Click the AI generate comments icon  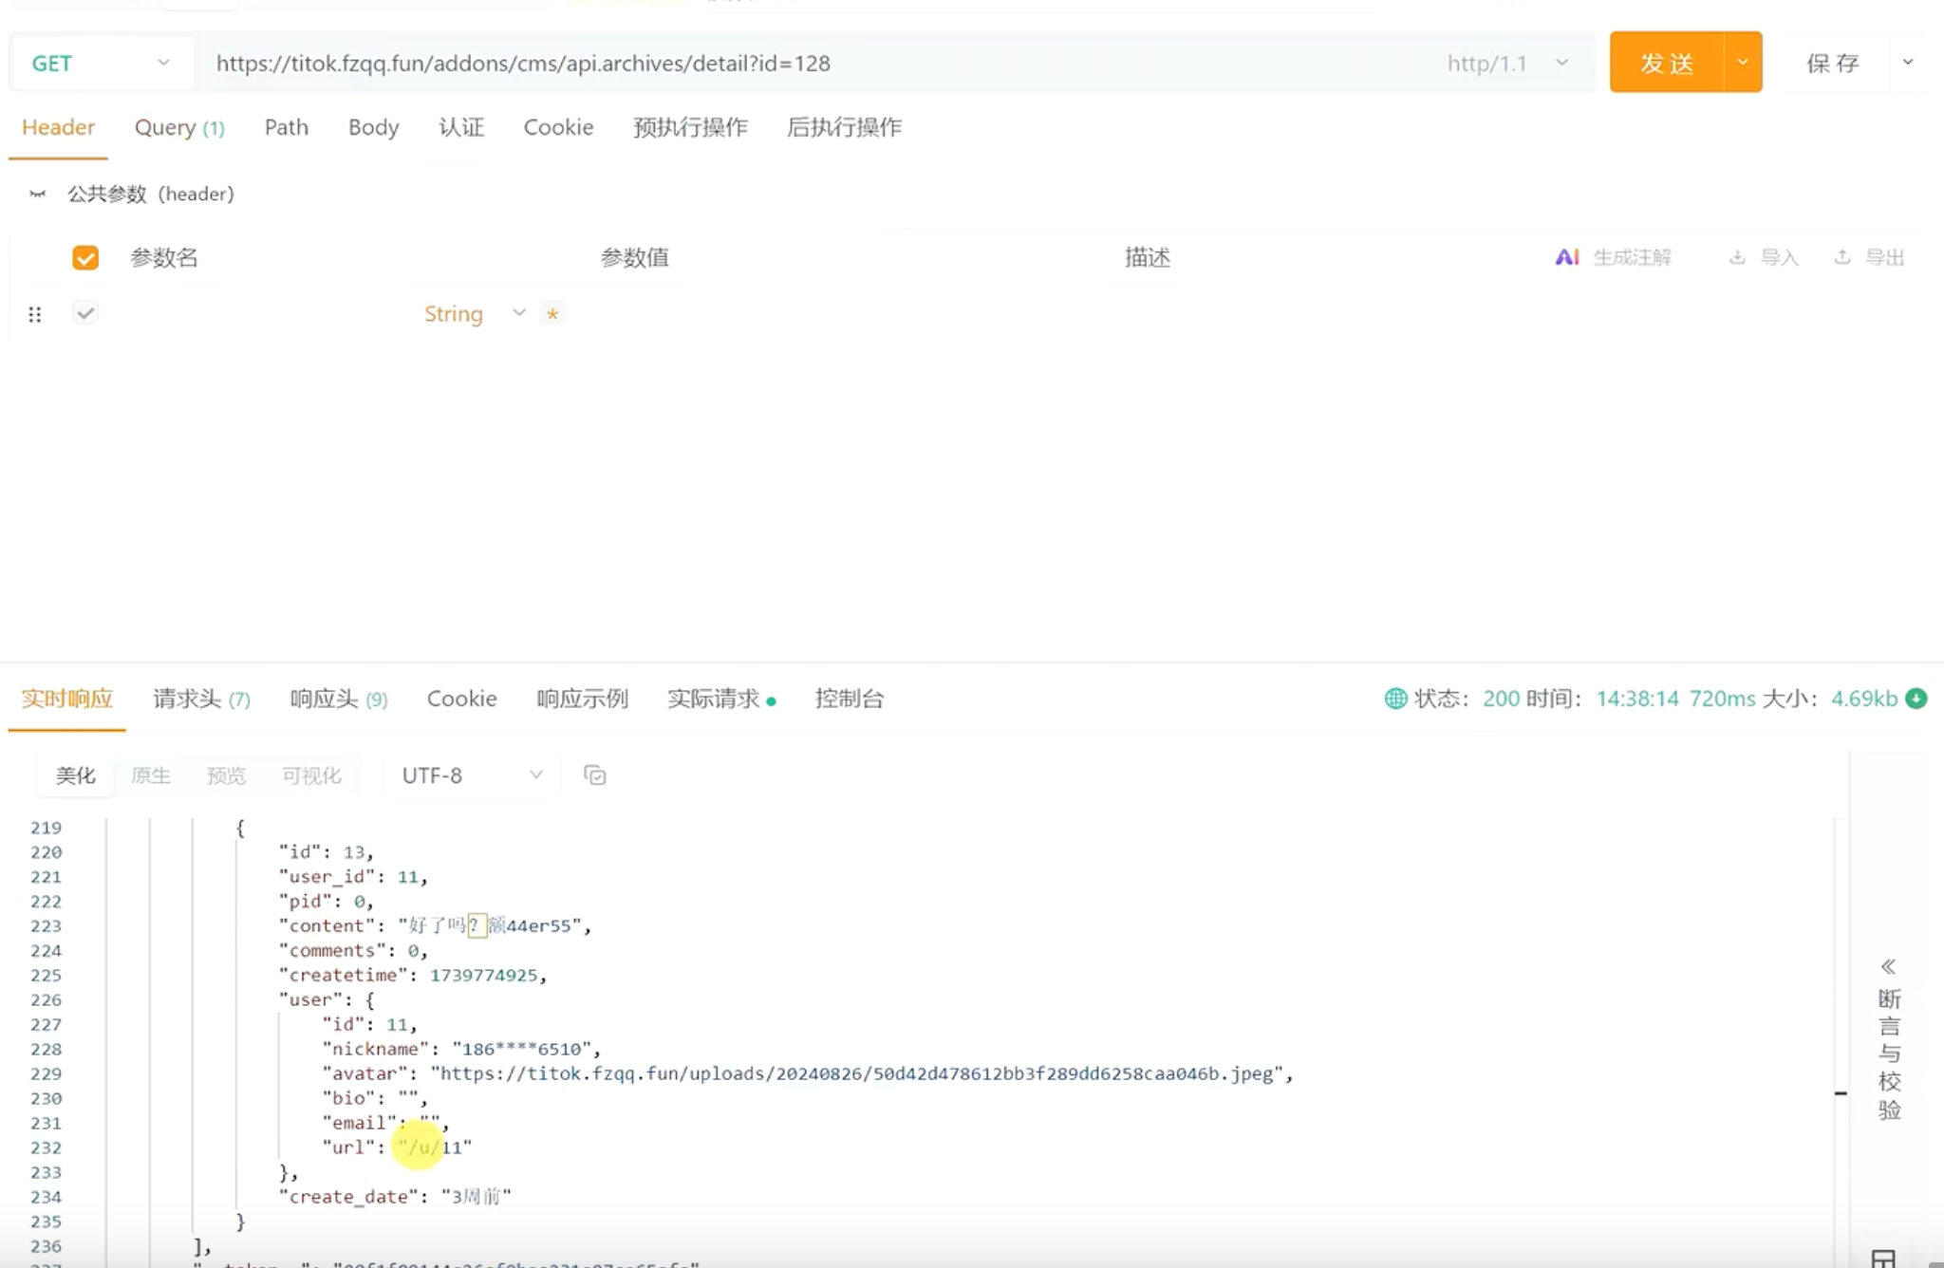pyautogui.click(x=1566, y=257)
